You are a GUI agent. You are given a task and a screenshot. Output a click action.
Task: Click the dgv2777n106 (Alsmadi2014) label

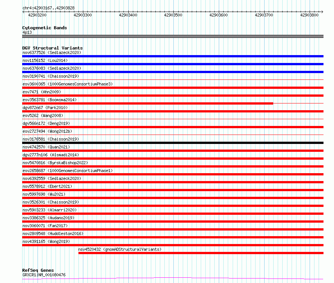tap(51, 155)
